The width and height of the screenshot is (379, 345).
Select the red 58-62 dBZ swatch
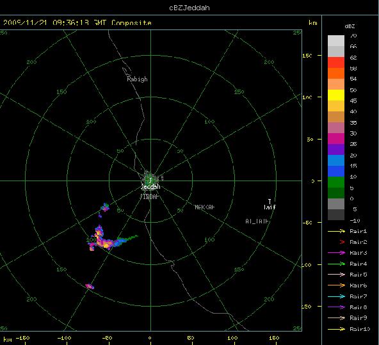[x=336, y=62]
